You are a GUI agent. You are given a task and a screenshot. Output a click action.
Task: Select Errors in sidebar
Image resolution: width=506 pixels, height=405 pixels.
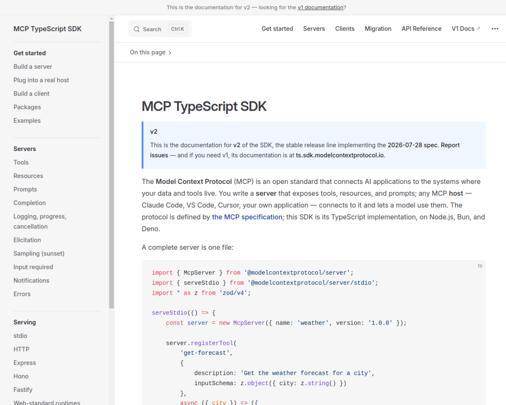tap(22, 294)
